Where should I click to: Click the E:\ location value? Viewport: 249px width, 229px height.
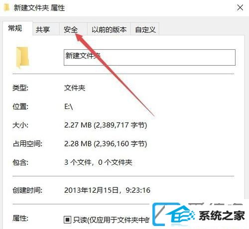(69, 107)
